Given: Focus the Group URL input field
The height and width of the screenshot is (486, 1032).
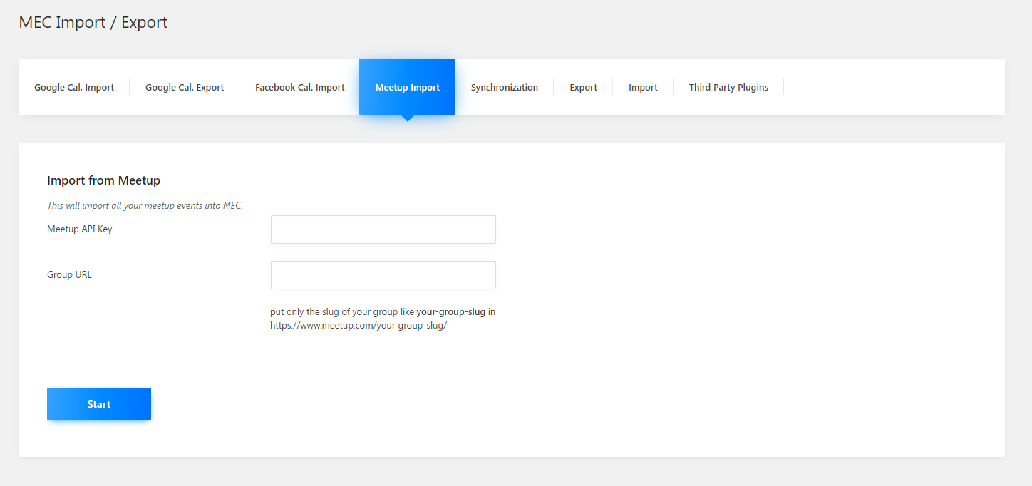Looking at the screenshot, I should click(x=383, y=275).
